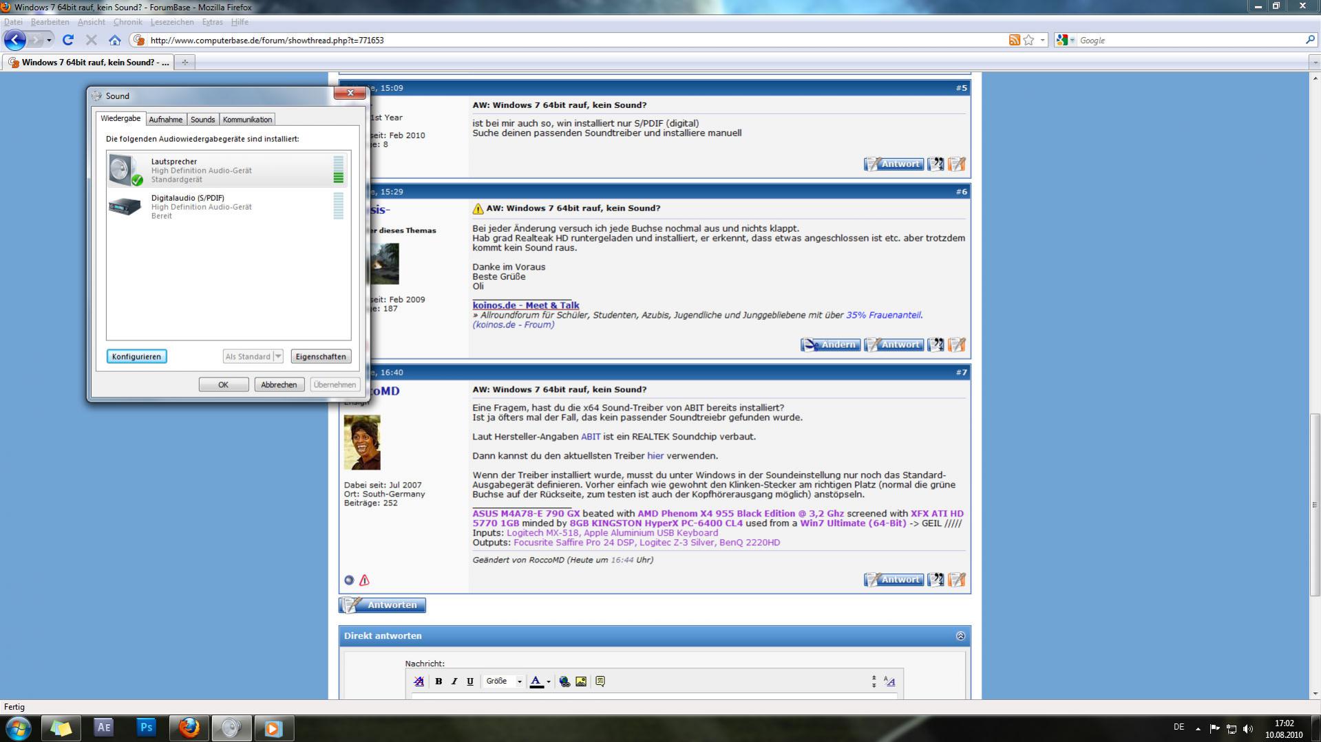Viewport: 1321px width, 742px height.
Task: Open the Datei menu in Firefox
Action: click(x=13, y=22)
